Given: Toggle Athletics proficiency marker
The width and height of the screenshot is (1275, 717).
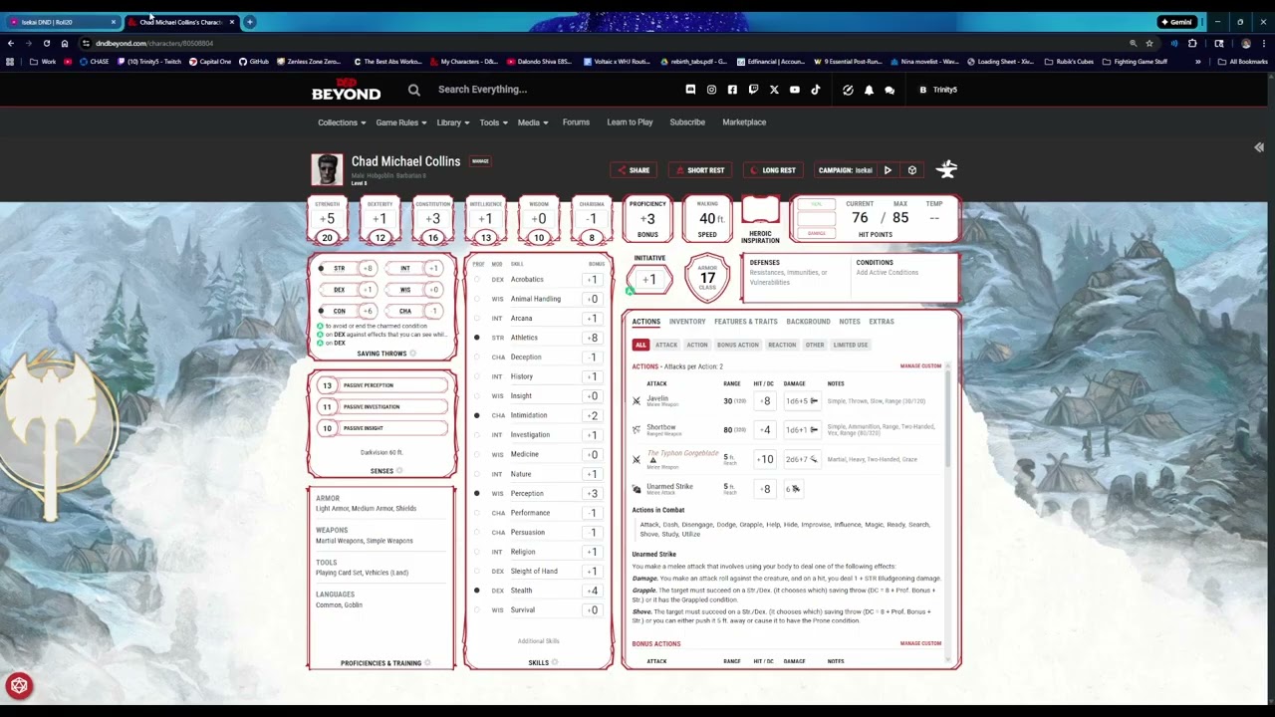Looking at the screenshot, I should pos(477,338).
